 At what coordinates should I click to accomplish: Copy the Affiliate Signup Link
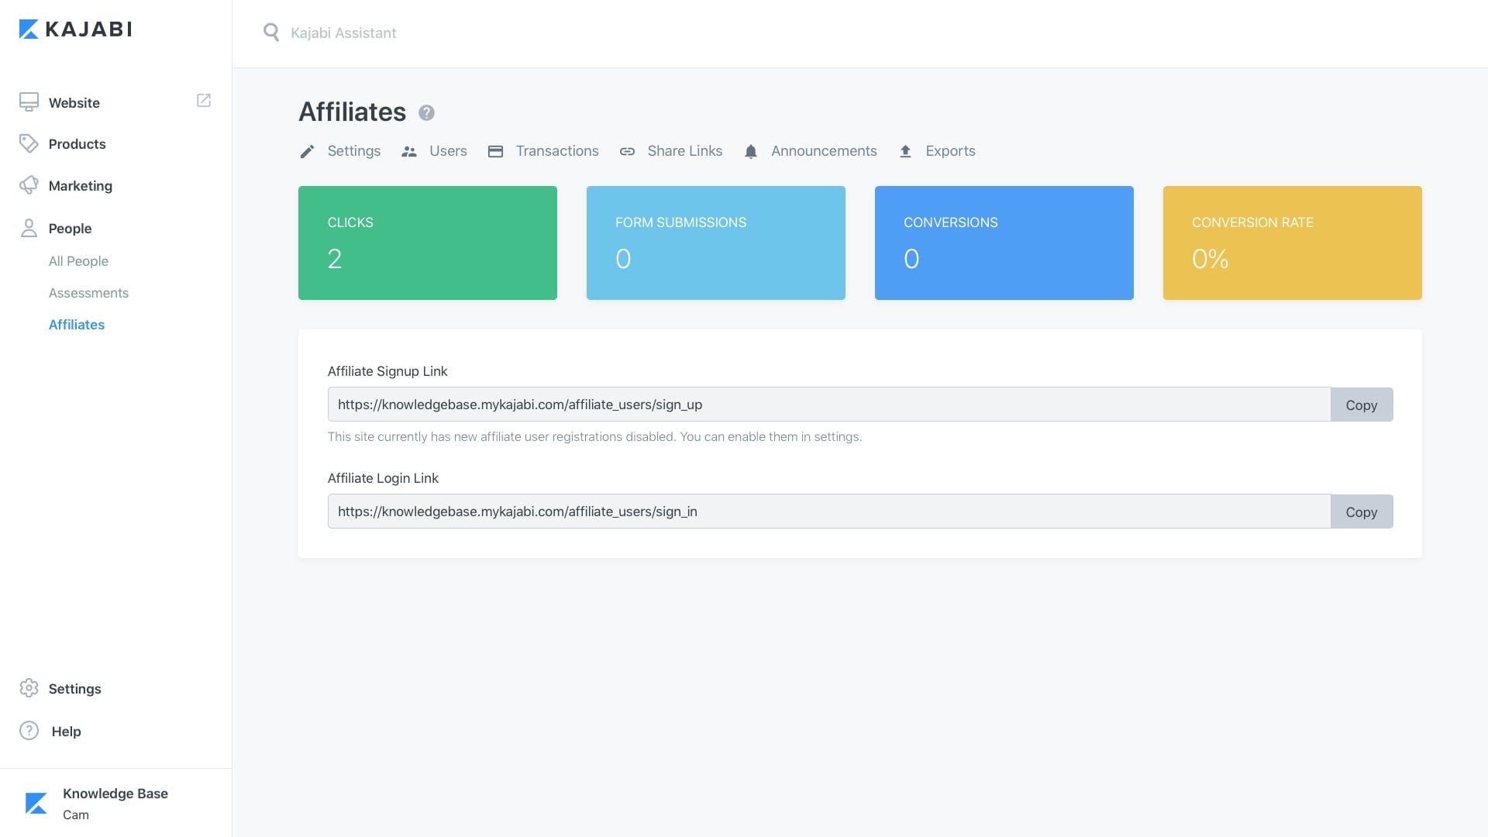click(x=1361, y=405)
